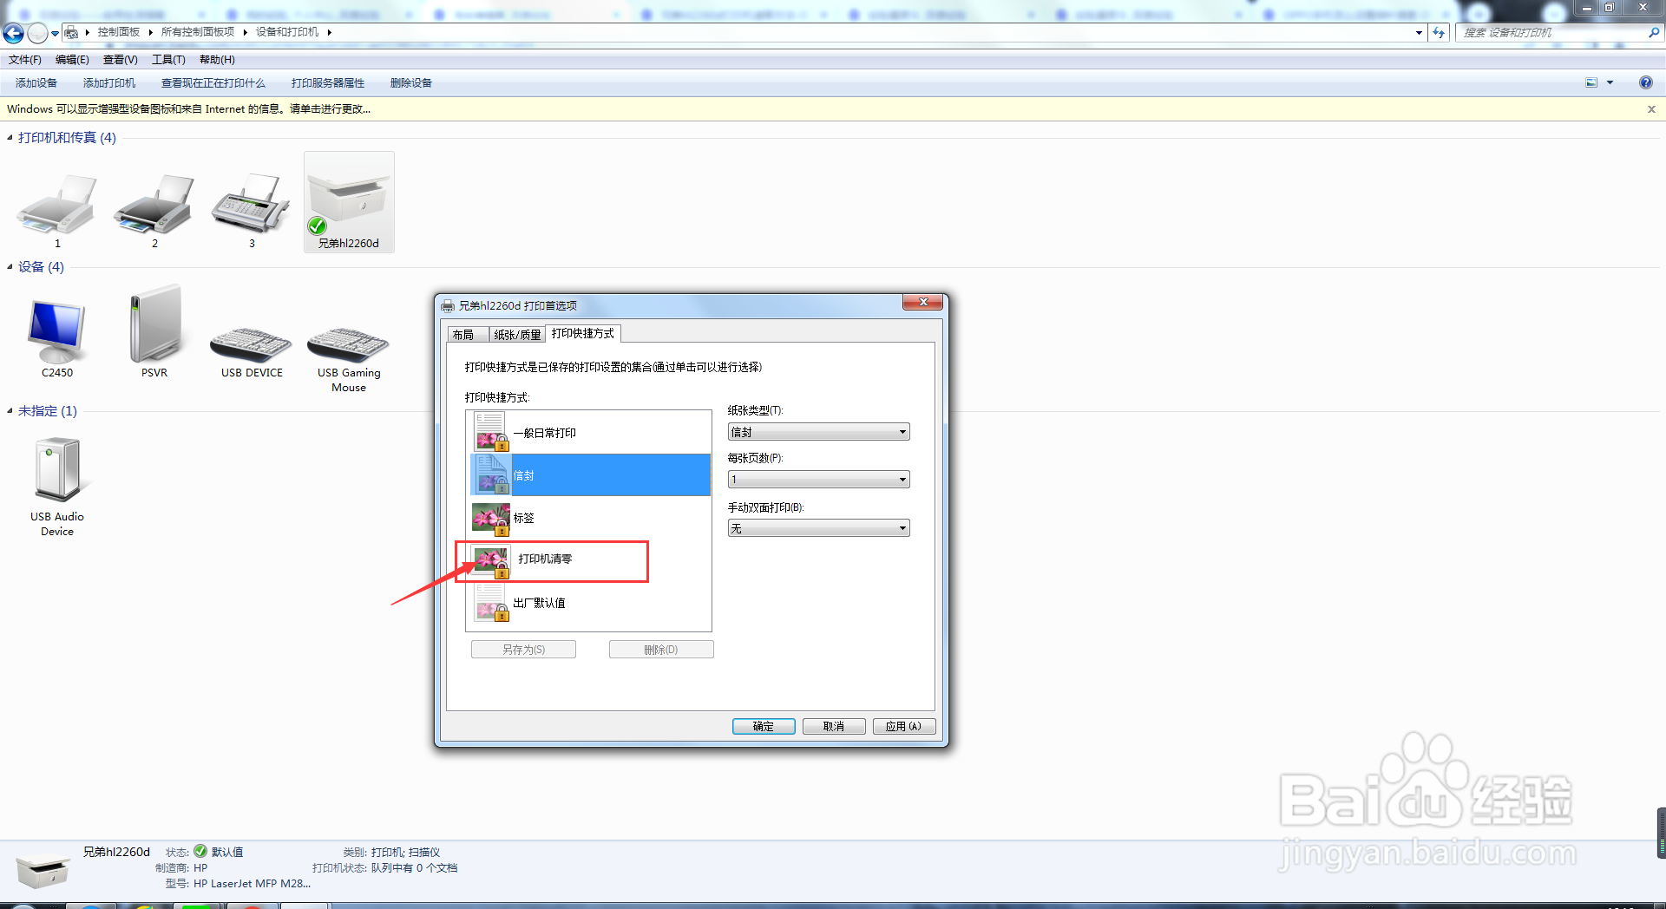Open the 手动双面打印 dropdown
This screenshot has width=1666, height=909.
coord(818,528)
